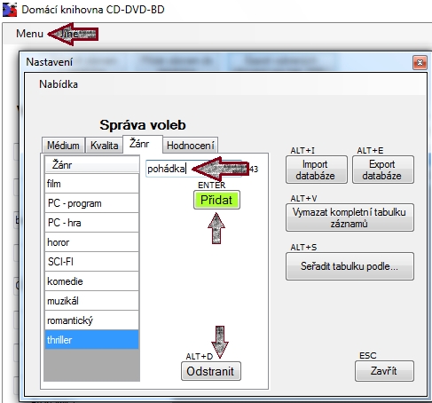
Task: Select the komedie row in genre list
Action: coord(91,281)
